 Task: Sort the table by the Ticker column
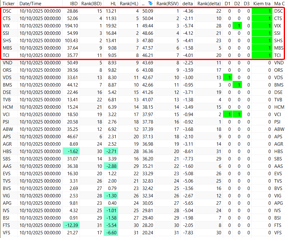[x=9, y=4]
